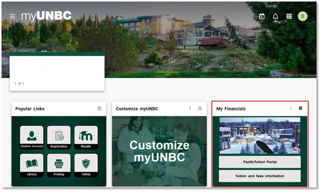Click the lock icon on Popular Links

pos(99,108)
